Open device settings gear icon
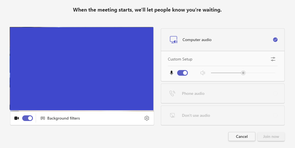The height and width of the screenshot is (148, 295). tap(147, 118)
